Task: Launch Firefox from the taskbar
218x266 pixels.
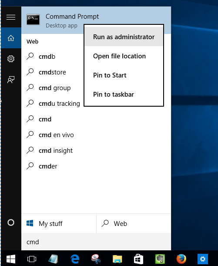Action: pos(181,259)
